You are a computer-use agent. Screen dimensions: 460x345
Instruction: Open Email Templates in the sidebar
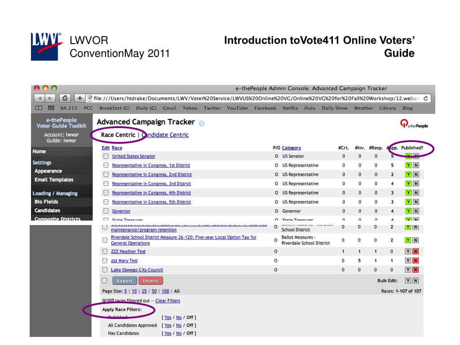click(54, 180)
